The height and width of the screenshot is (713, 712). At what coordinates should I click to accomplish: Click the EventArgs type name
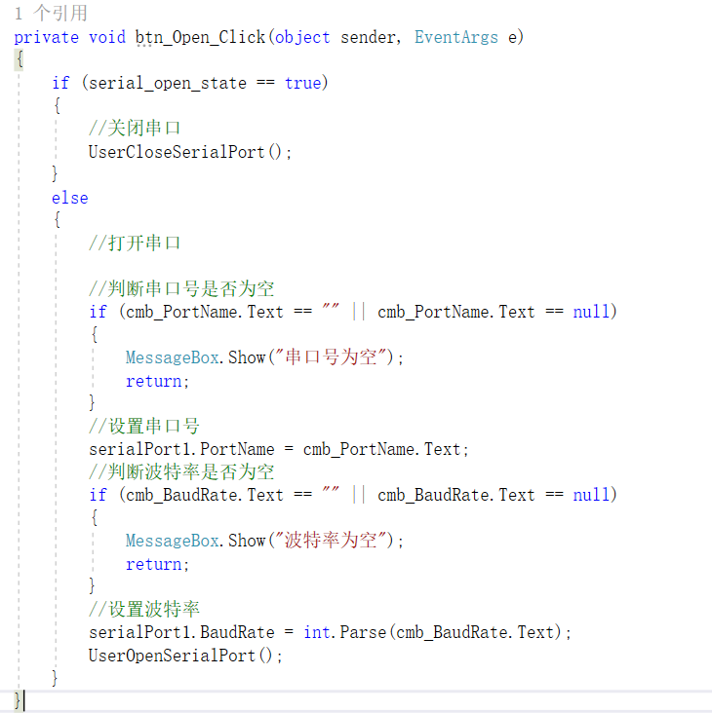[456, 37]
